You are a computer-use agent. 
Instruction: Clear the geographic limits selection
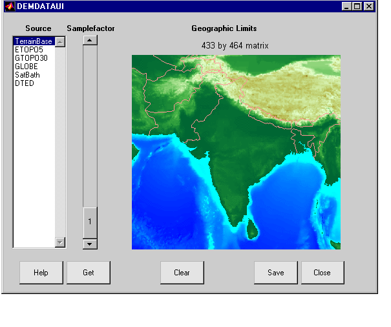click(182, 273)
